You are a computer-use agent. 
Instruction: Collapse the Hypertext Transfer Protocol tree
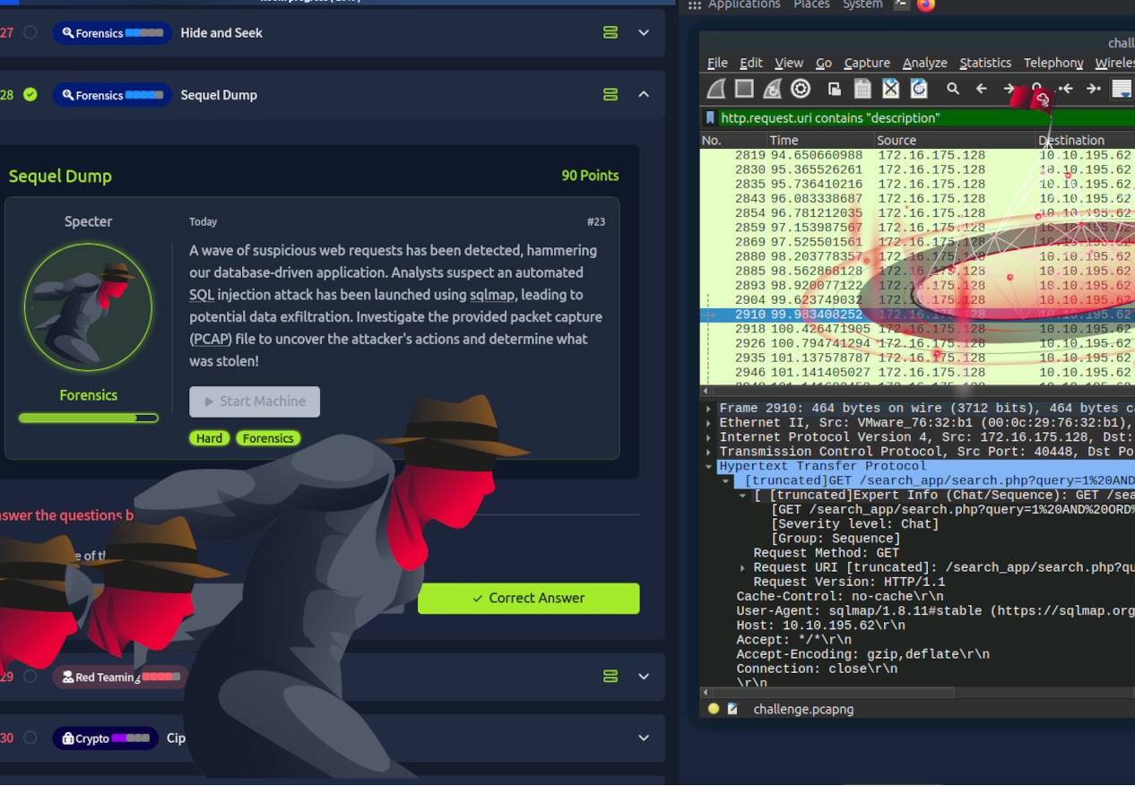709,467
